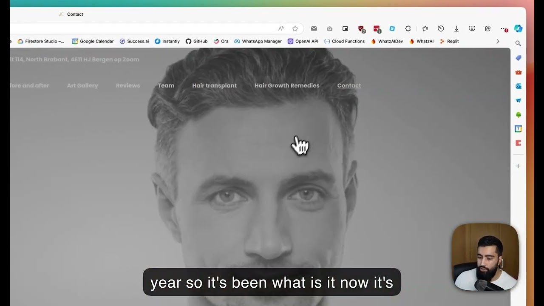The height and width of the screenshot is (306, 544).
Task: Open the underlined Contact menu item
Action: pos(349,85)
